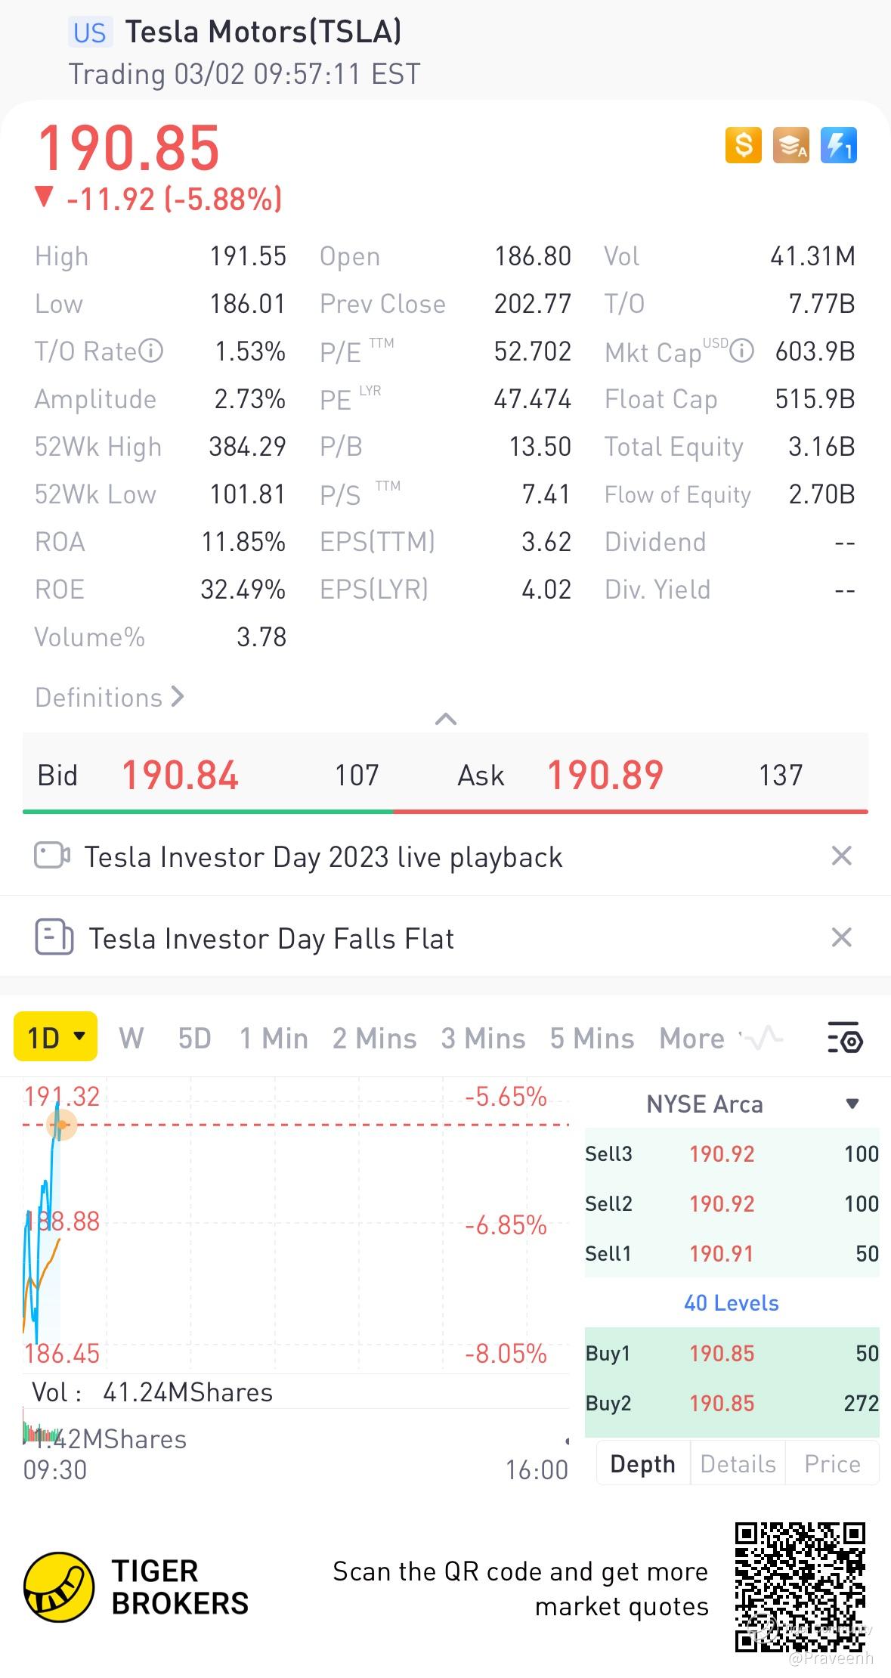891x1678 pixels.
Task: Switch to 5D chart period
Action: (x=194, y=1039)
